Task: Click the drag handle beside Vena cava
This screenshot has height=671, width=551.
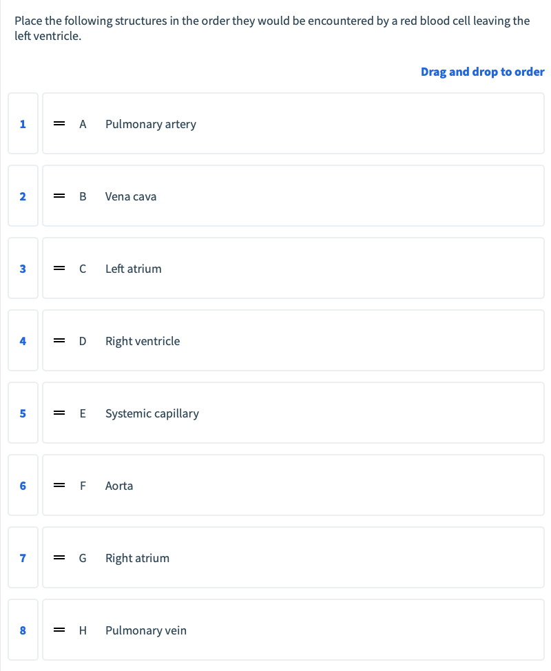Action: (59, 196)
